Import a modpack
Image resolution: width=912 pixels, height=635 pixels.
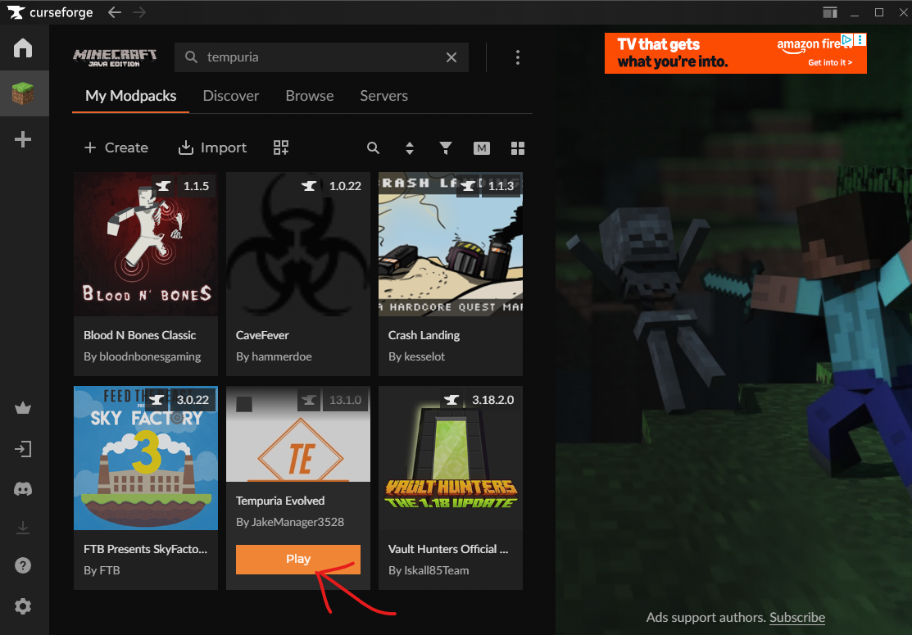click(x=212, y=147)
